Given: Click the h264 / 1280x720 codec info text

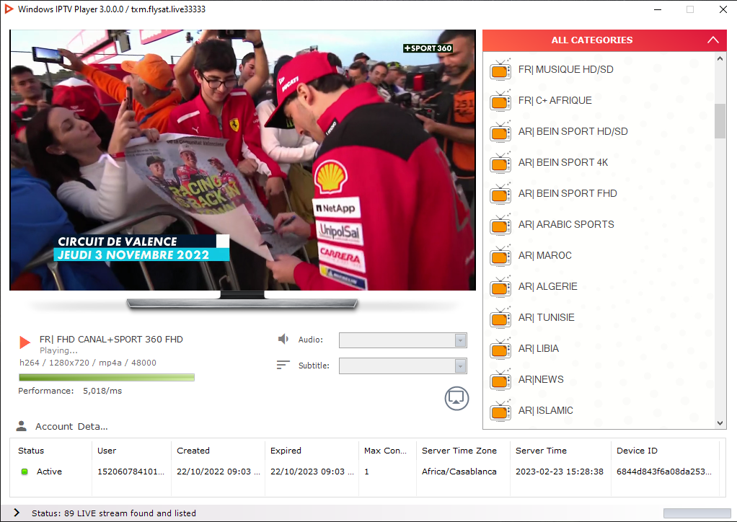Looking at the screenshot, I should 88,363.
